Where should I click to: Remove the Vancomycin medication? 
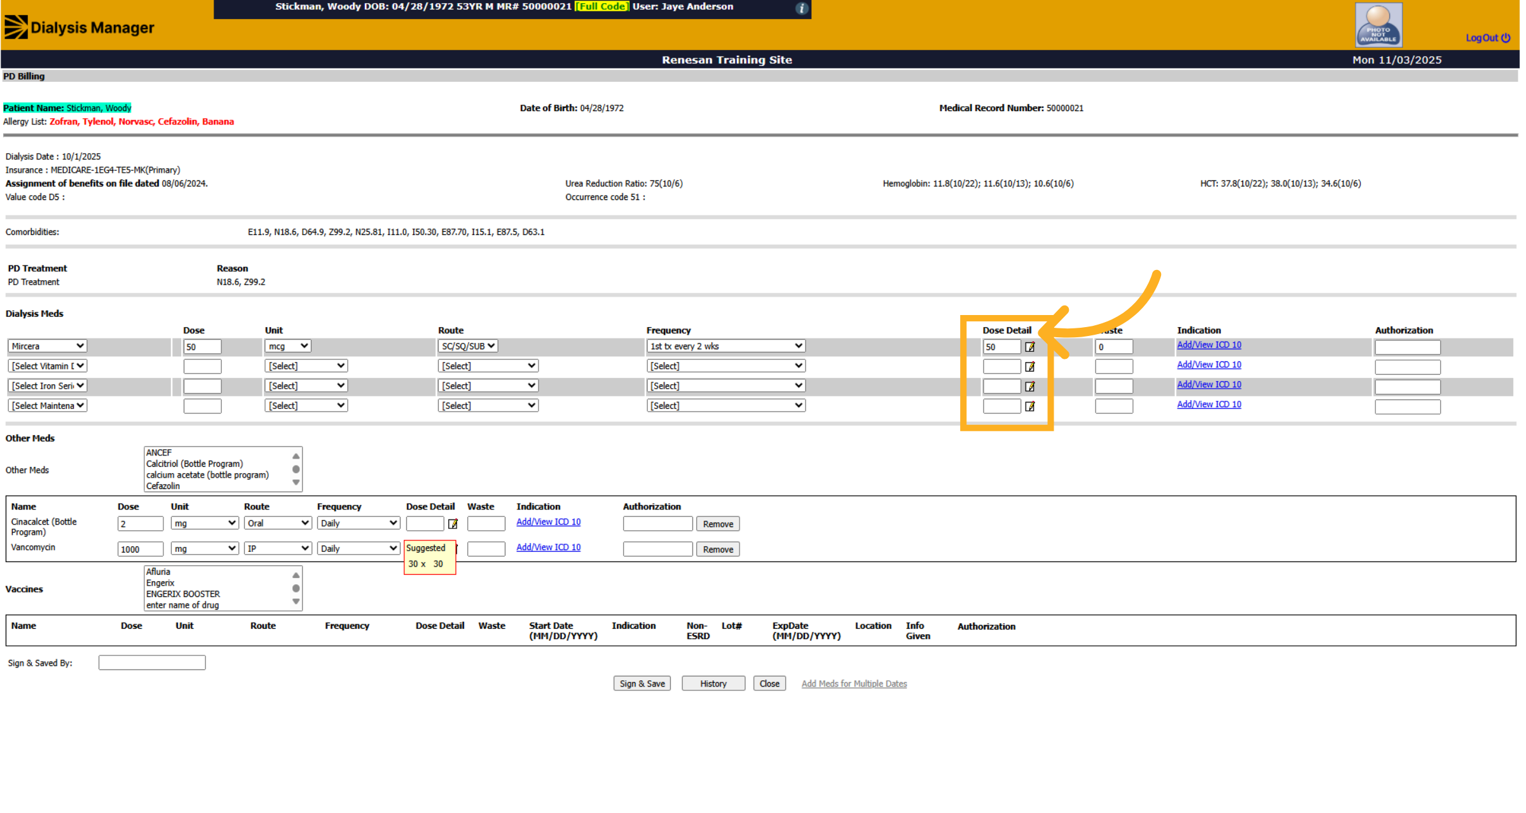point(718,549)
